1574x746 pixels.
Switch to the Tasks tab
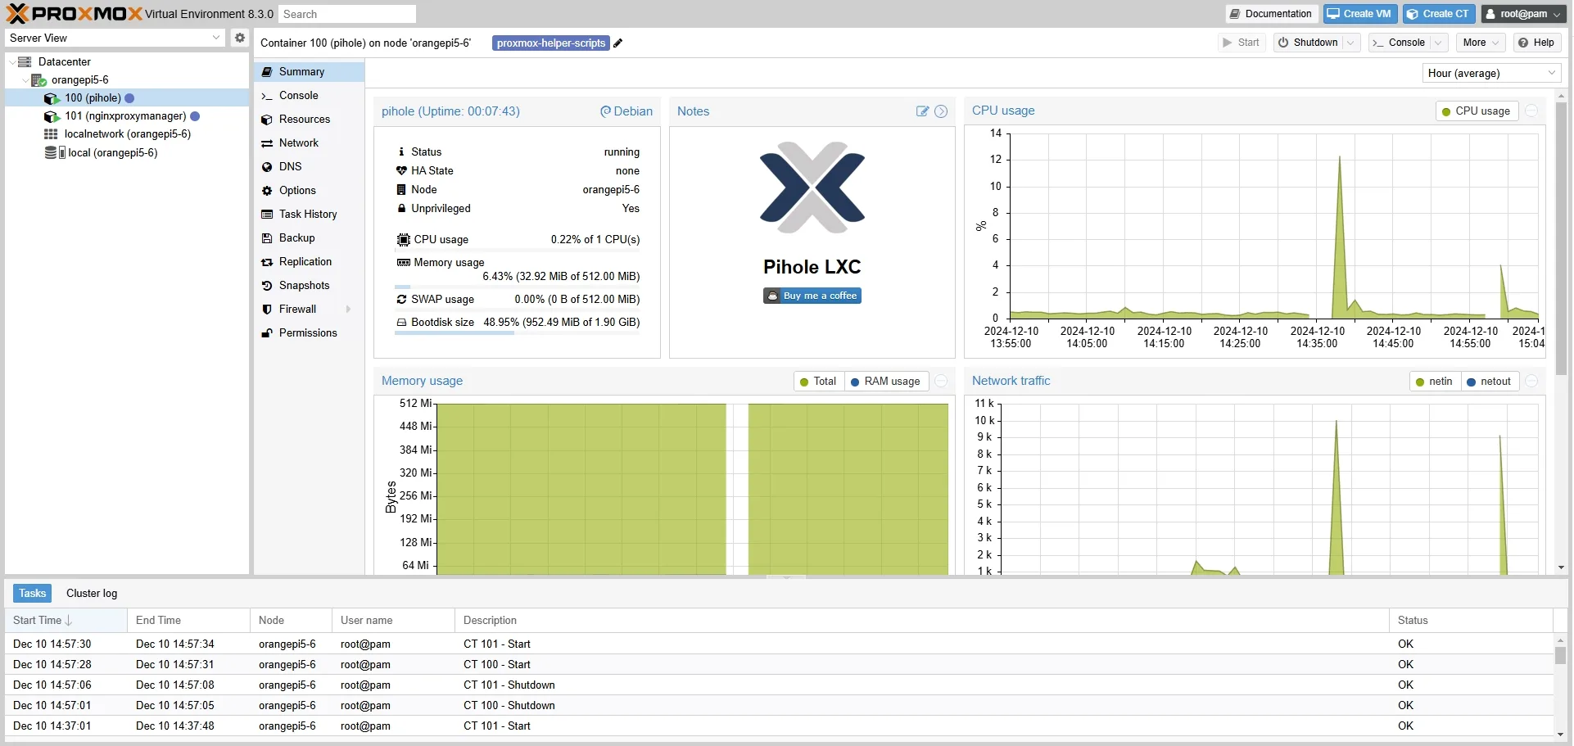(33, 594)
